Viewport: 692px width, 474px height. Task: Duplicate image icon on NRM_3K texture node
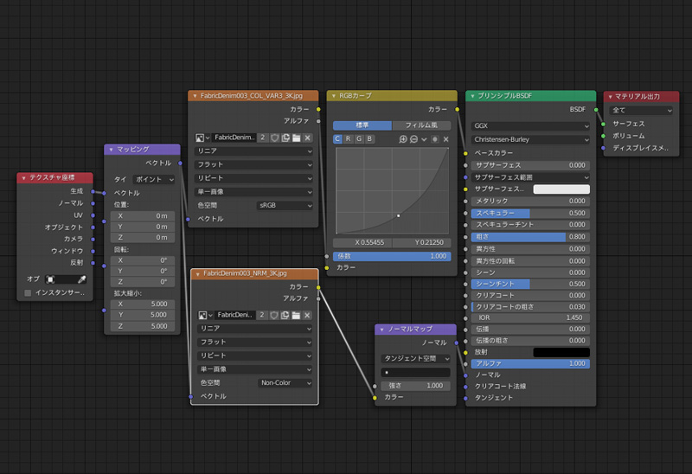286,316
